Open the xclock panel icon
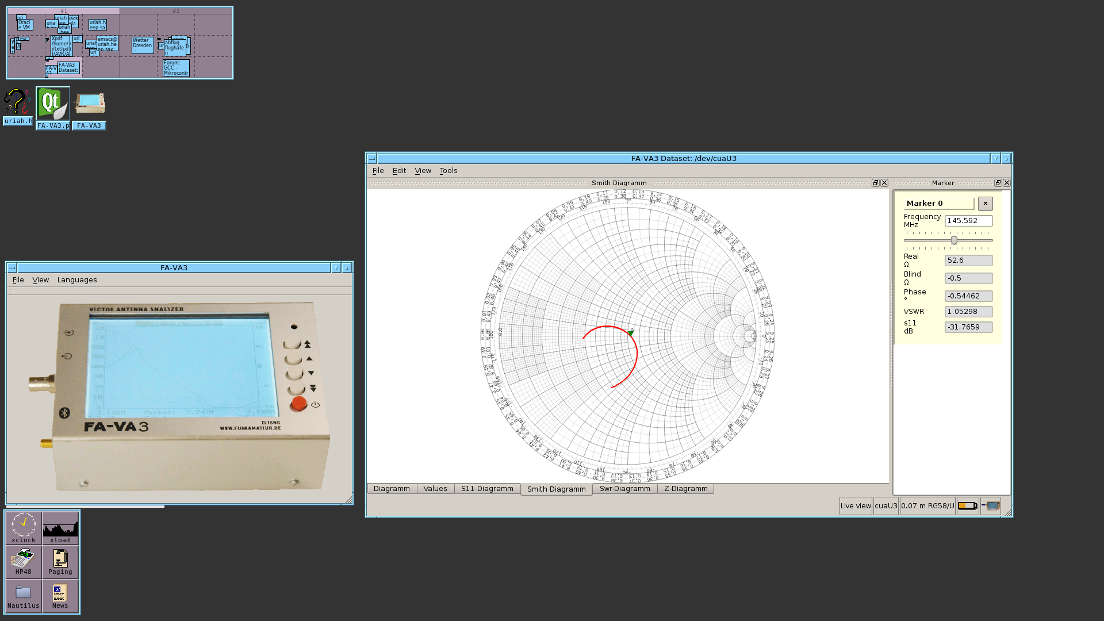 (24, 528)
